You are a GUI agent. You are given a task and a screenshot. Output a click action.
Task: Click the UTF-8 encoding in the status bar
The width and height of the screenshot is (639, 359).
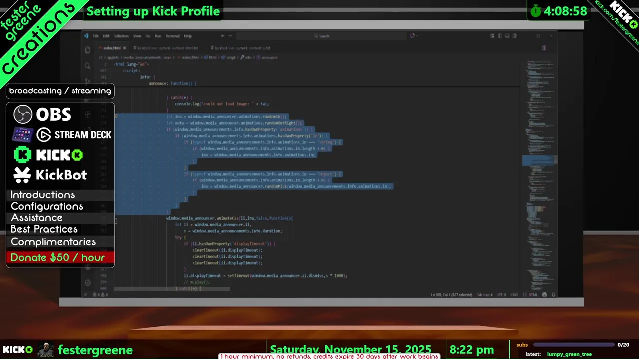[x=502, y=295]
